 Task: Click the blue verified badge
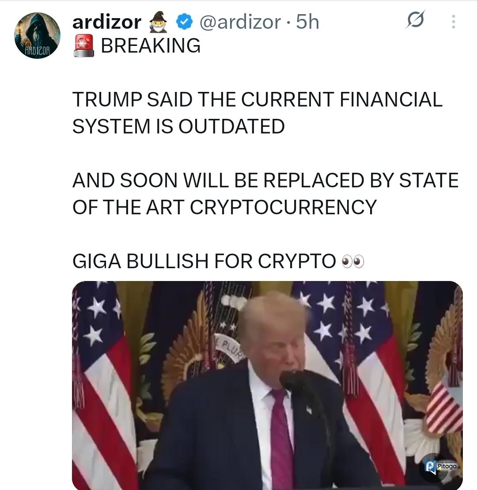(184, 22)
